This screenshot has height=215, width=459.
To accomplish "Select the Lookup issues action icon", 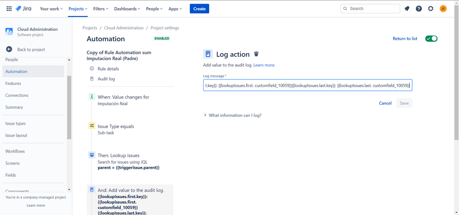I will 92,155.
